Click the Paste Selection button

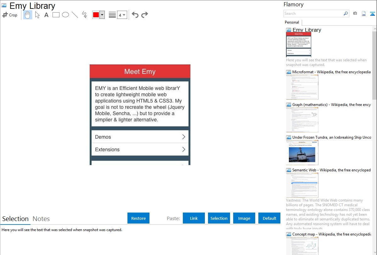[219, 218]
